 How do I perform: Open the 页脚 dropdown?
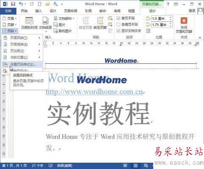click(x=10, y=25)
